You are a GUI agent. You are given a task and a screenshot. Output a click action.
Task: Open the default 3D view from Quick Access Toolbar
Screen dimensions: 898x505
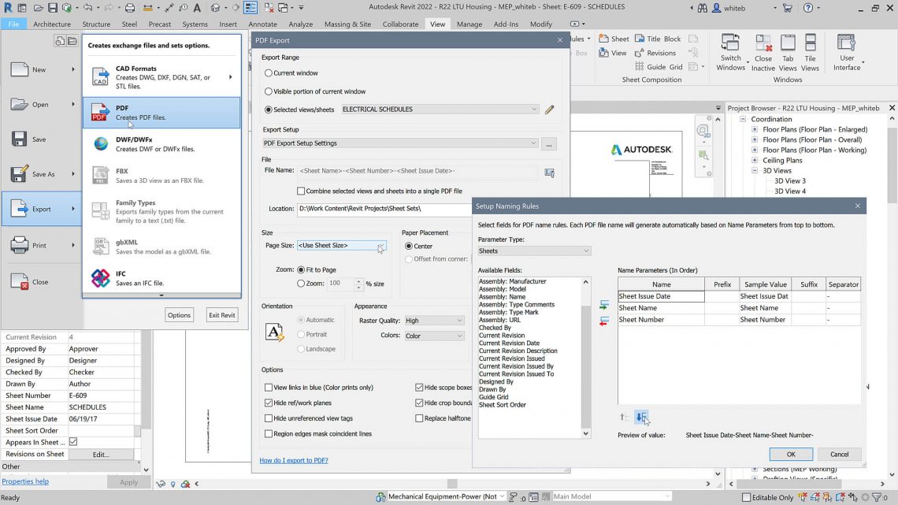coord(214,8)
